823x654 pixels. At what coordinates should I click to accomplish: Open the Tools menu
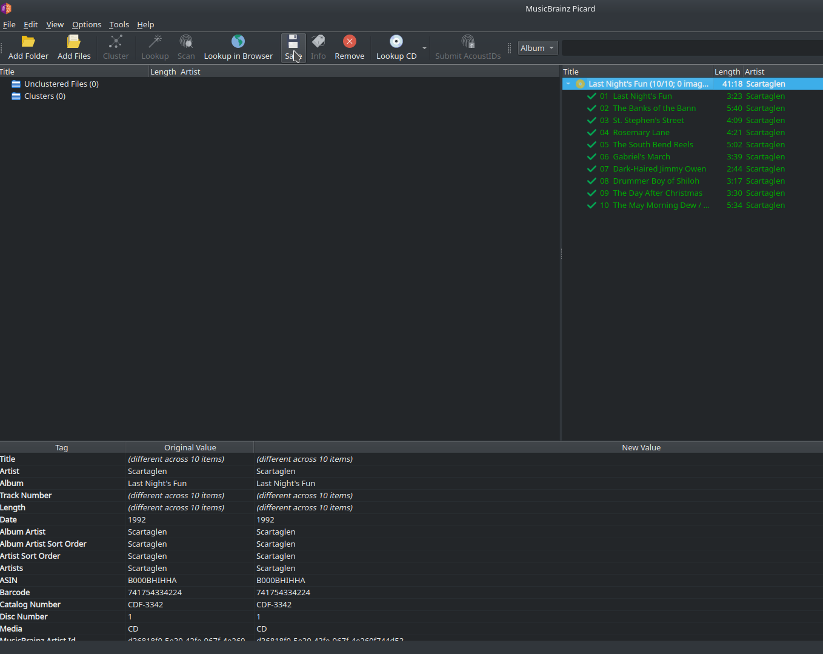coord(119,24)
